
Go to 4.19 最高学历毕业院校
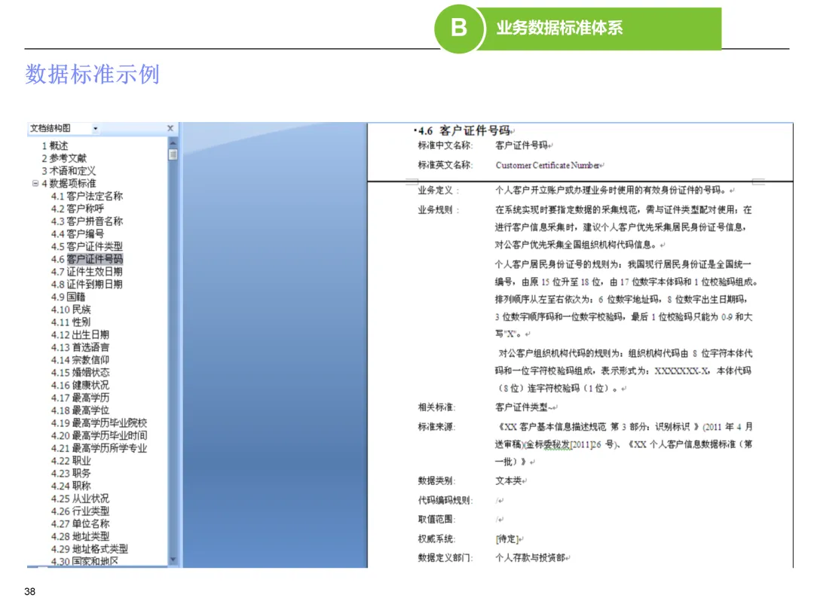(99, 422)
